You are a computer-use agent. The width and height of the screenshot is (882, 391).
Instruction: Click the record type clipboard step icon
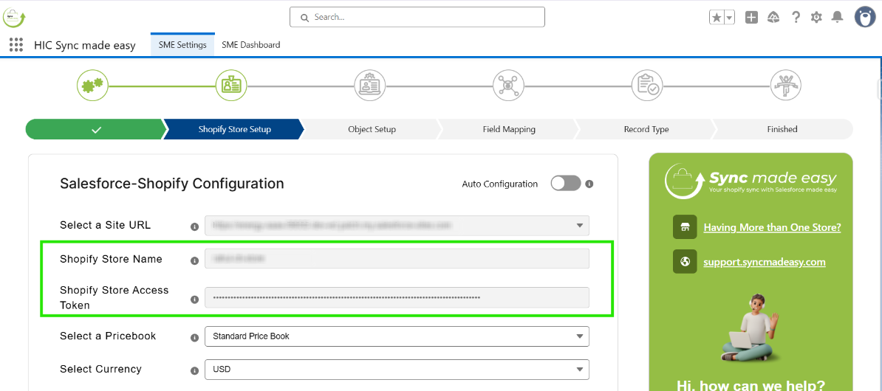[x=647, y=86]
